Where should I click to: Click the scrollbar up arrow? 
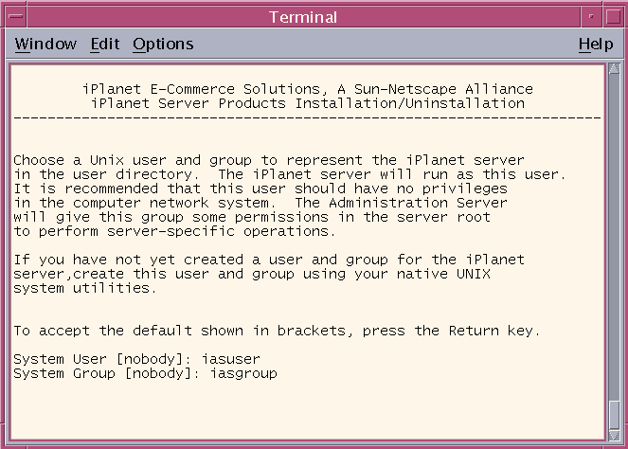[614, 68]
